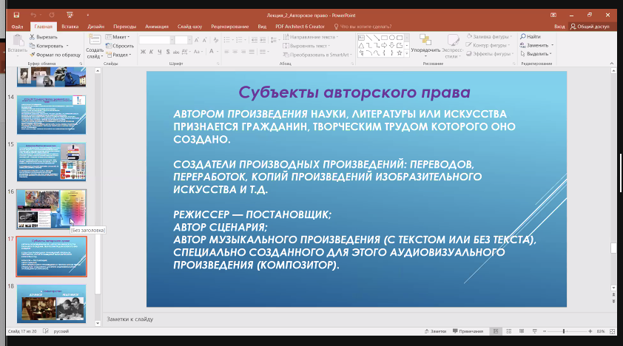Open the Макет layout dropdown
Image resolution: width=623 pixels, height=346 pixels.
(x=118, y=37)
